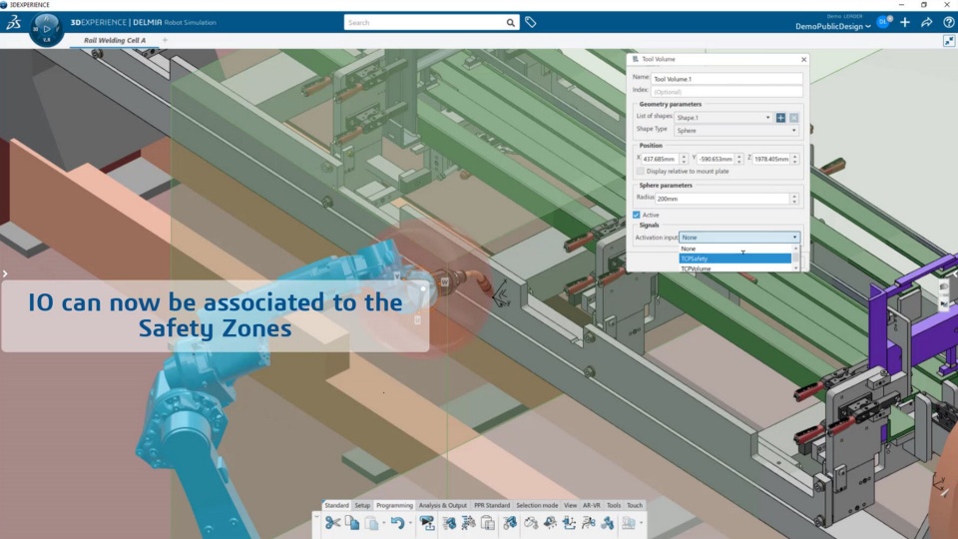Click the robot sequence walking icon

point(469,523)
